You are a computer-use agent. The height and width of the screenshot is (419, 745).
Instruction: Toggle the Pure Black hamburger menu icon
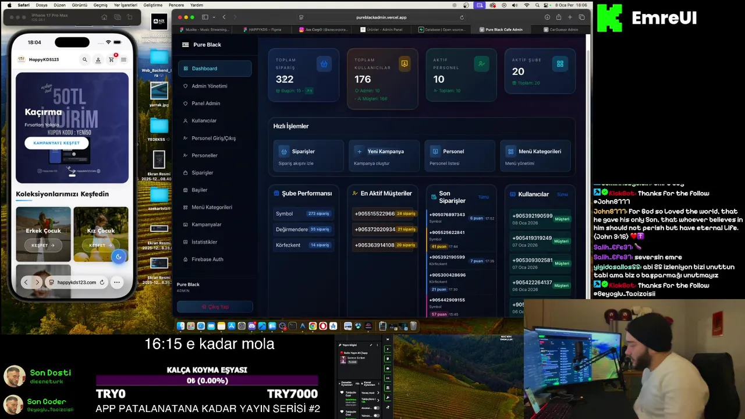tap(185, 45)
